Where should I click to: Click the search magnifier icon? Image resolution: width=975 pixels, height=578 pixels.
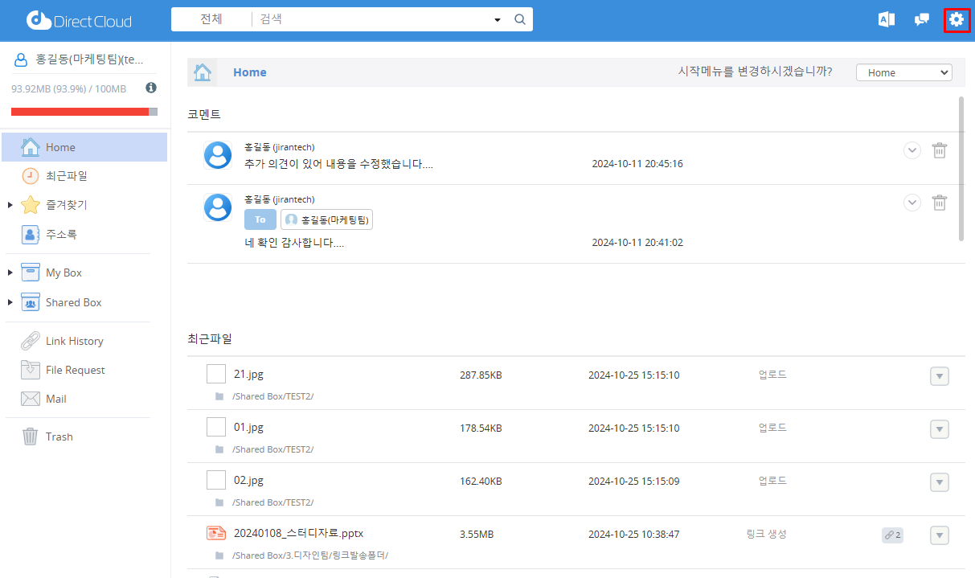(520, 19)
